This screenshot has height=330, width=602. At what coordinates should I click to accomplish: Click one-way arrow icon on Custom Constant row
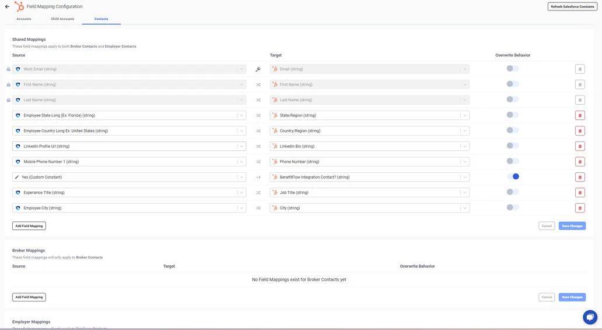coord(258,177)
